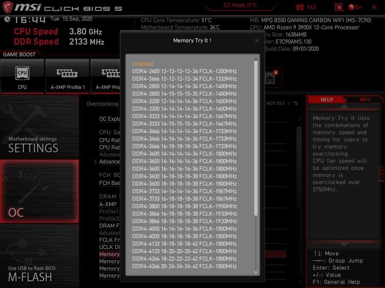The image size is (385, 288).
Task: Open M-FLASH USB BIOS flashing
Action: tap(39, 256)
